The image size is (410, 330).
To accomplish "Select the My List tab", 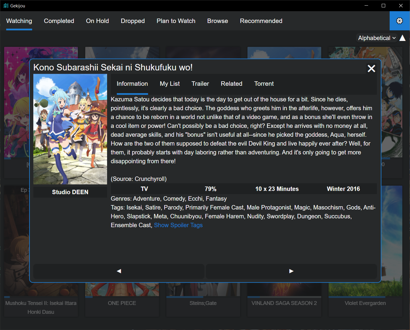I will tap(170, 84).
